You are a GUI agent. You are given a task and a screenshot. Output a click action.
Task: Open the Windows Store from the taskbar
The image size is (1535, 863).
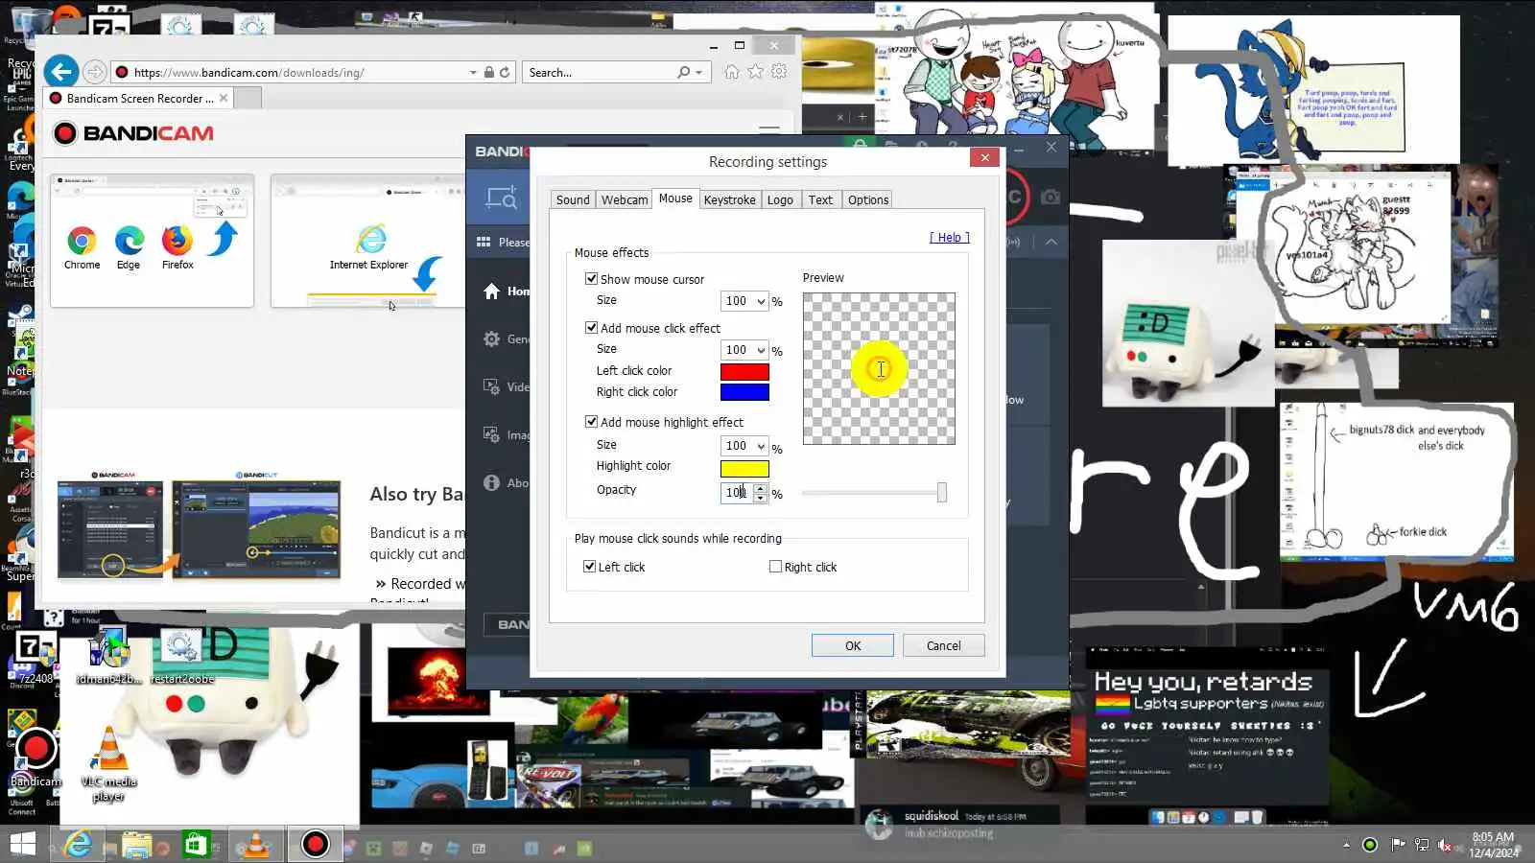coord(196,845)
